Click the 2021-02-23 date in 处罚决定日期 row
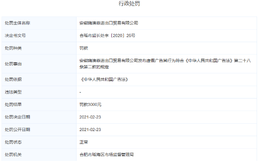Viewport: 258px width, 165px height. tap(90, 117)
